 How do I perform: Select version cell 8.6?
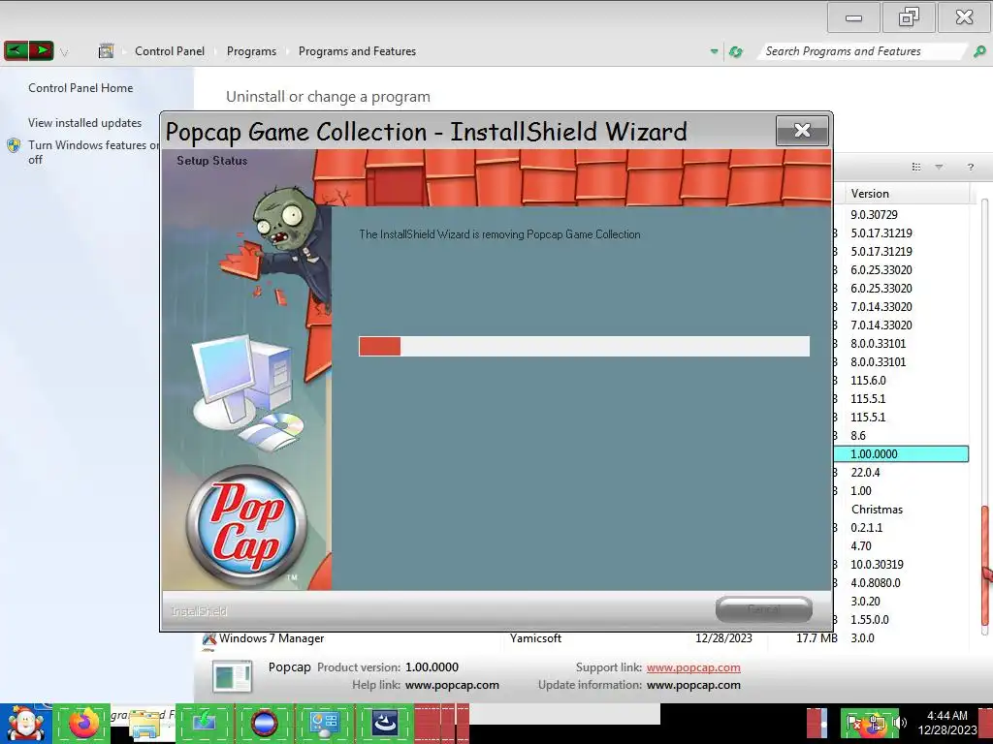(858, 435)
